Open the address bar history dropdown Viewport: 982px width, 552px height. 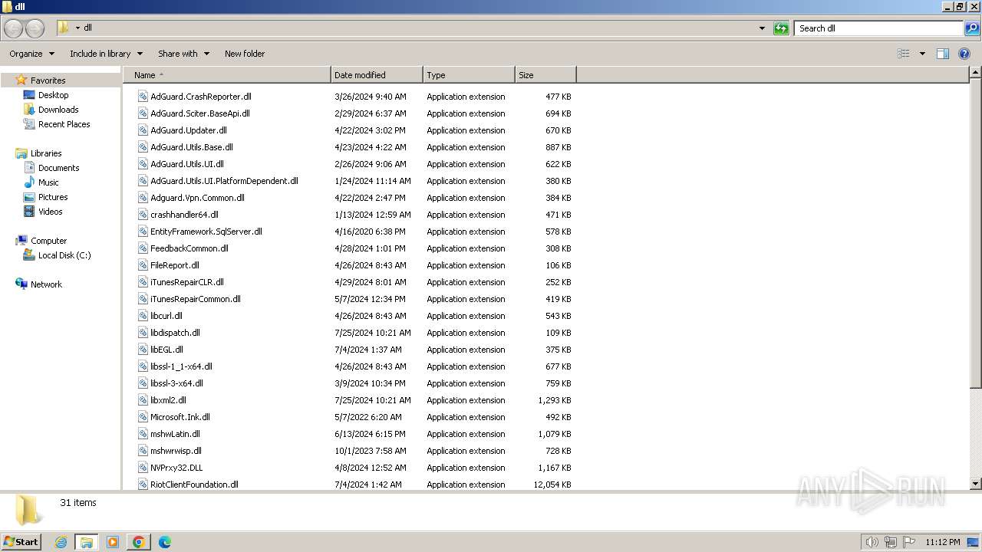point(762,28)
